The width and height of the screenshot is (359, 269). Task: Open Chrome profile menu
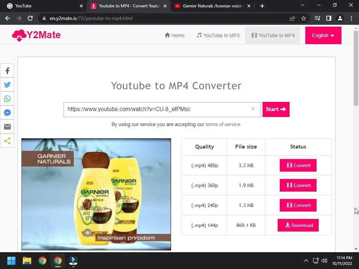pos(340,18)
